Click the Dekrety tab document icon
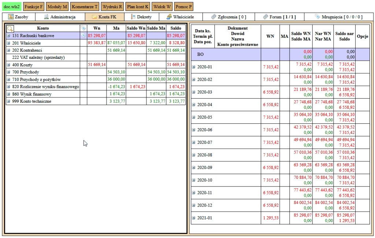Viewport: 375px width, 238px height. [133, 17]
